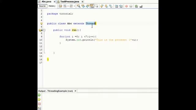
Task: Close the TestProcess.java tab
Action: click(x=82, y=2)
